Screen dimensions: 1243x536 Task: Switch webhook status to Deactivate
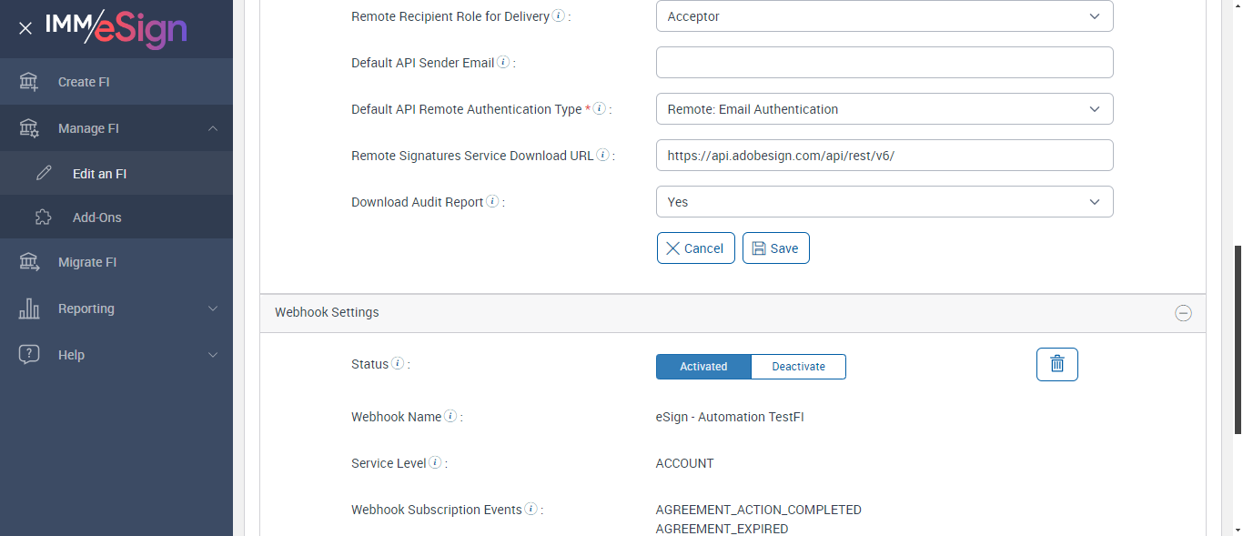798,367
